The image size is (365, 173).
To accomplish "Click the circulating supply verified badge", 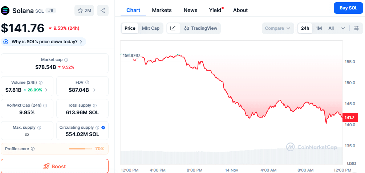I will click(103, 128).
